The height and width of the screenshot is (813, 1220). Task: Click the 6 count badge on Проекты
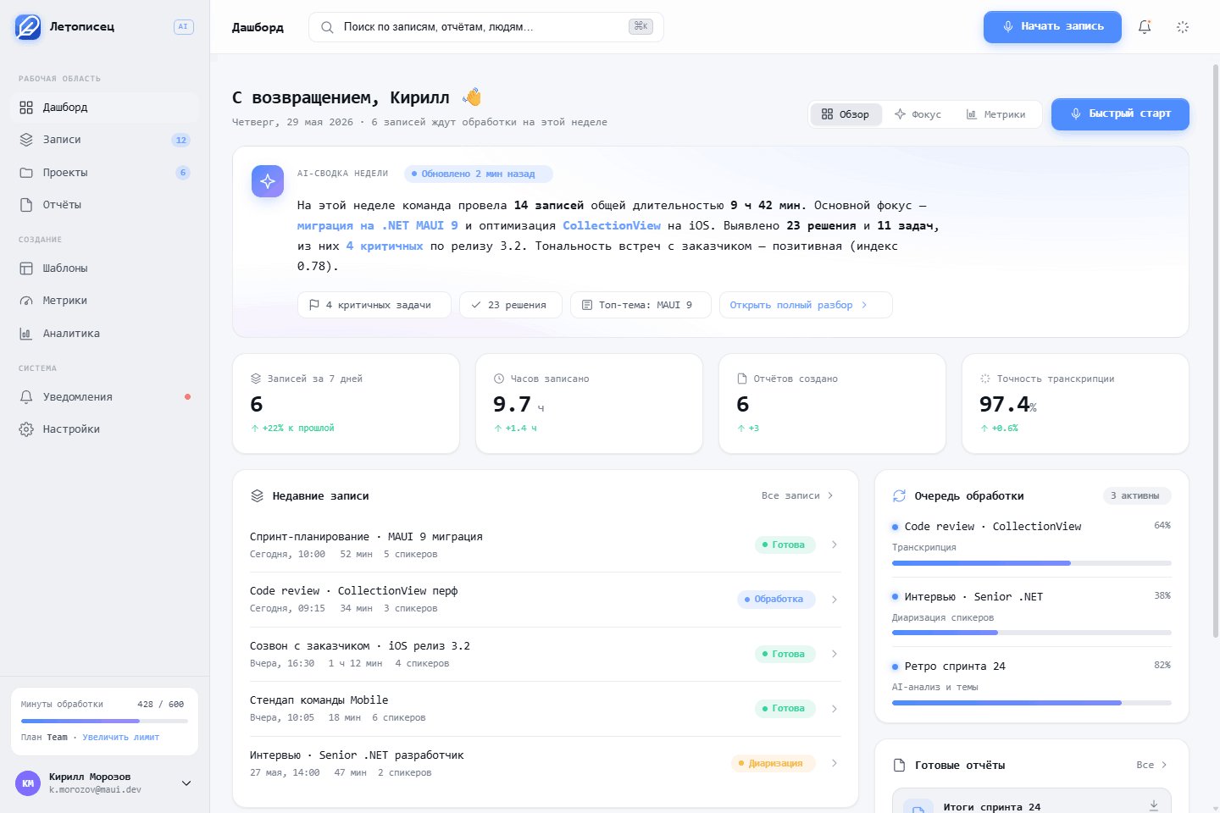[183, 173]
